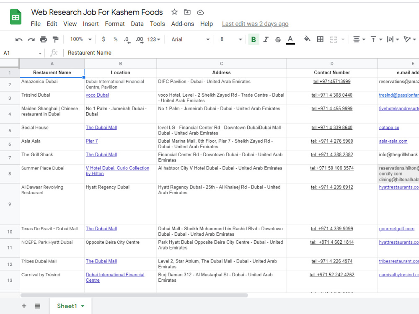419x314 pixels.
Task: Star the document
Action: point(174,12)
